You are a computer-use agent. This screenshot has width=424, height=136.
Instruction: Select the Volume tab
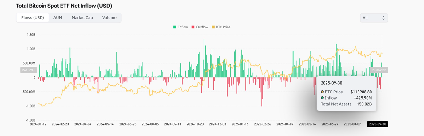(x=109, y=18)
